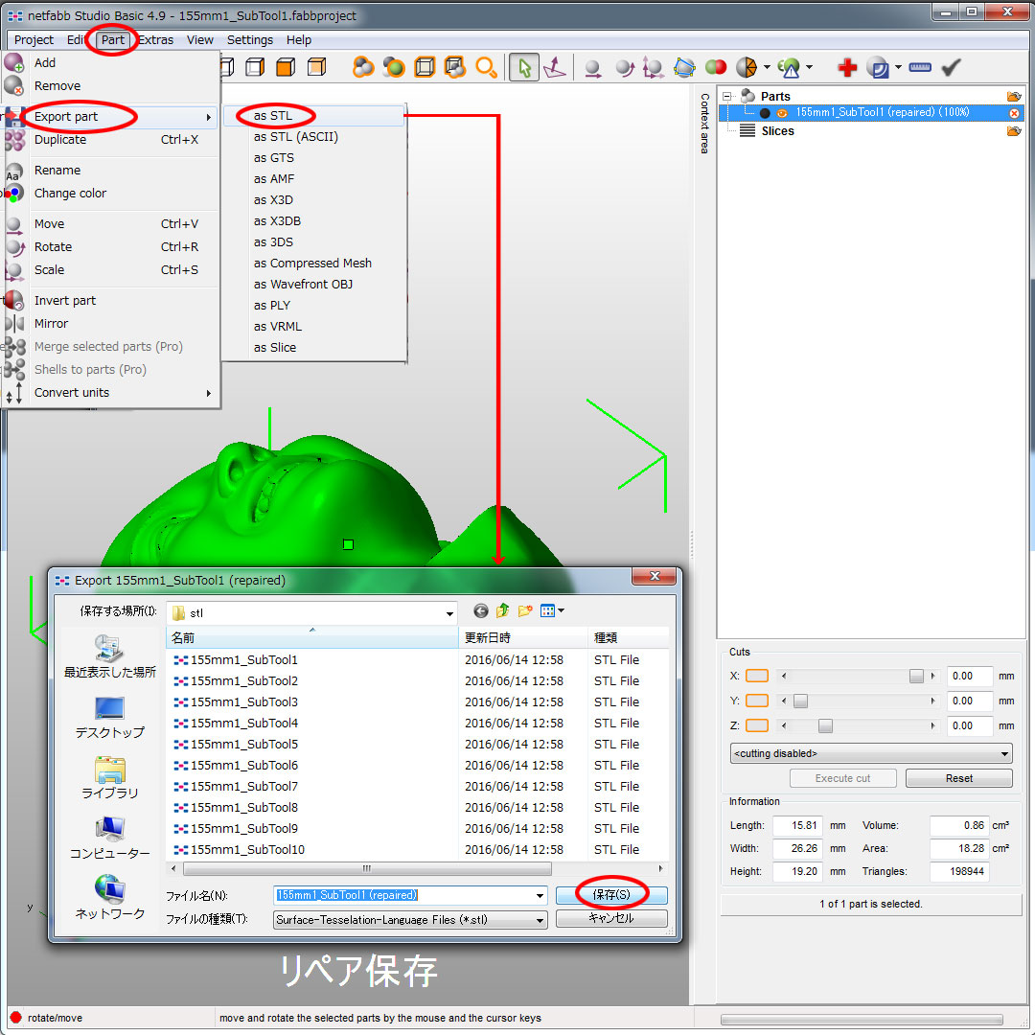
Task: Go back with the dialog's round arrow
Action: pyautogui.click(x=481, y=611)
